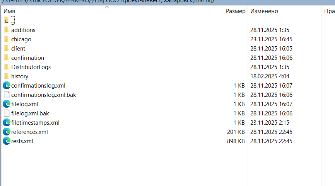This screenshot has width=335, height=186.
Task: Select the '..' parent folder entry
Action: tap(13, 21)
